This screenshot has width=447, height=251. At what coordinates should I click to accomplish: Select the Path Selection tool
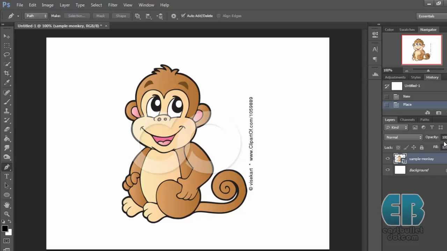[x=7, y=186]
